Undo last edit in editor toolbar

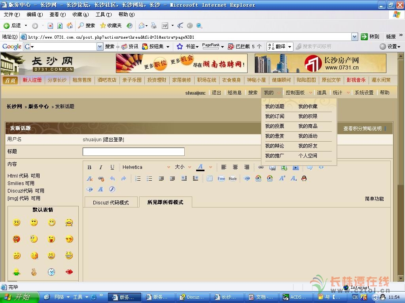coord(112,179)
